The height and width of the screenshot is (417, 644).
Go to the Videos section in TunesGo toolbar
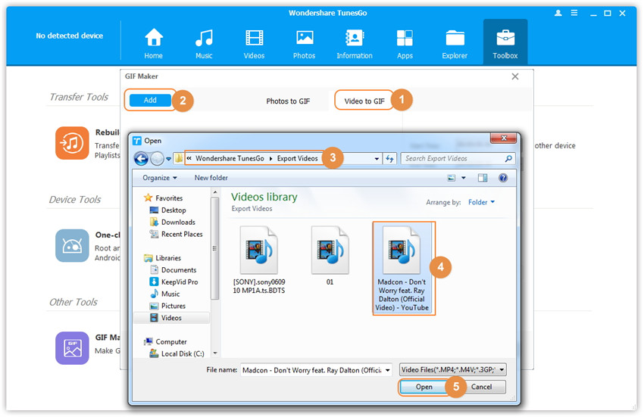point(254,43)
